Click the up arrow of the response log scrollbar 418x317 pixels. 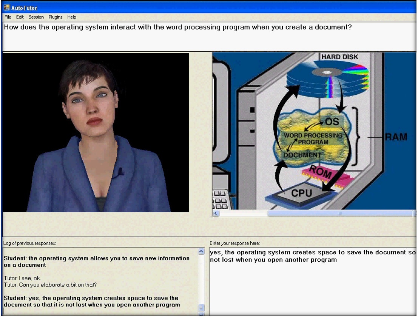pyautogui.click(x=201, y=251)
